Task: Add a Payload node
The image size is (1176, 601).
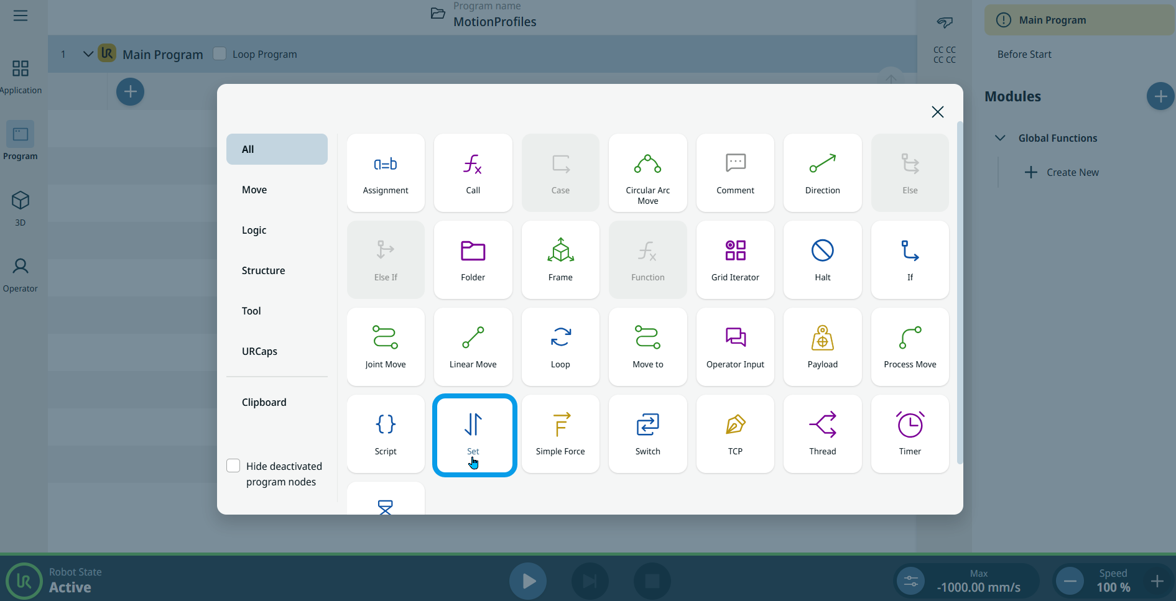Action: pos(822,346)
